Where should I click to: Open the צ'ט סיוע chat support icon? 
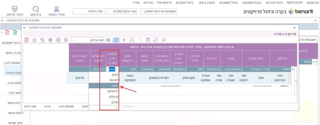tap(36, 11)
